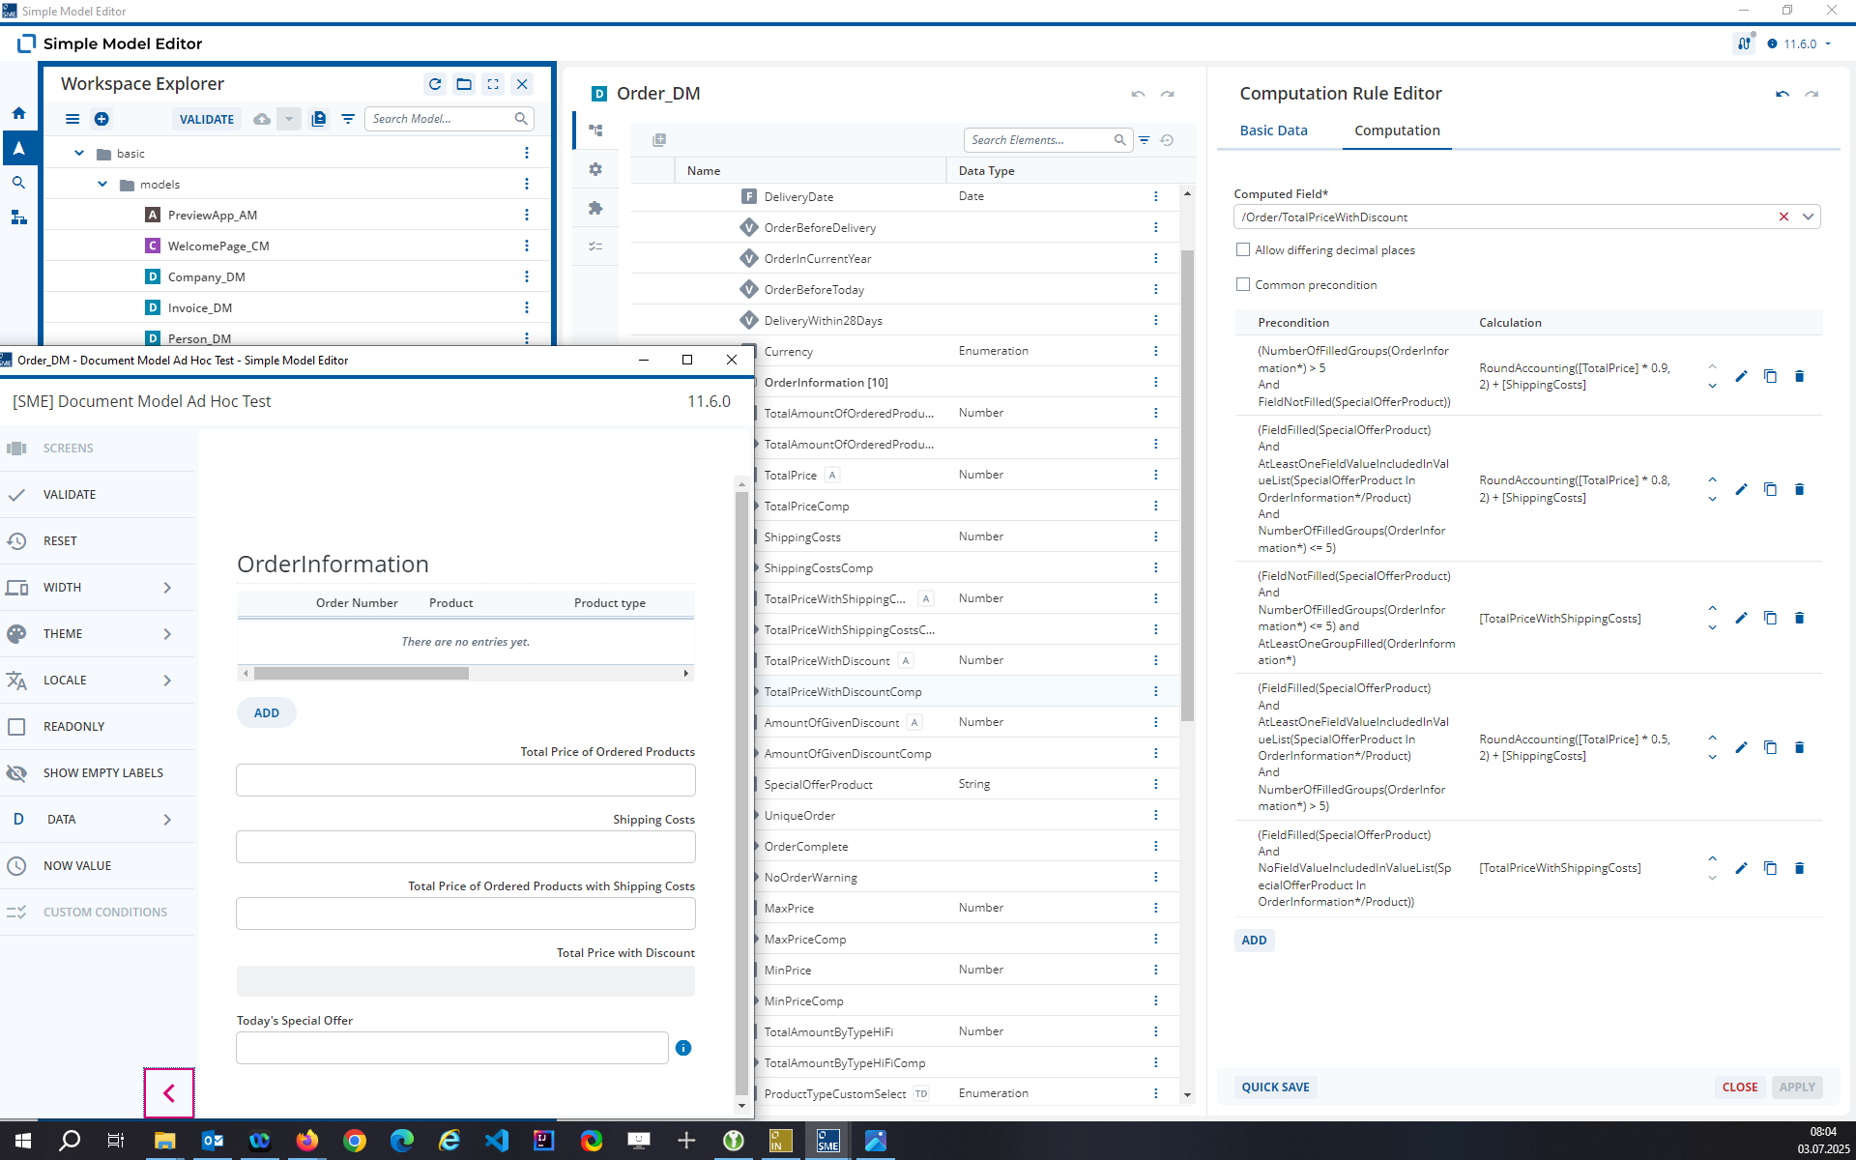Viewport: 1856px width, 1160px height.
Task: Open the dropdown arrow beside cloud icon
Action: coord(288,119)
